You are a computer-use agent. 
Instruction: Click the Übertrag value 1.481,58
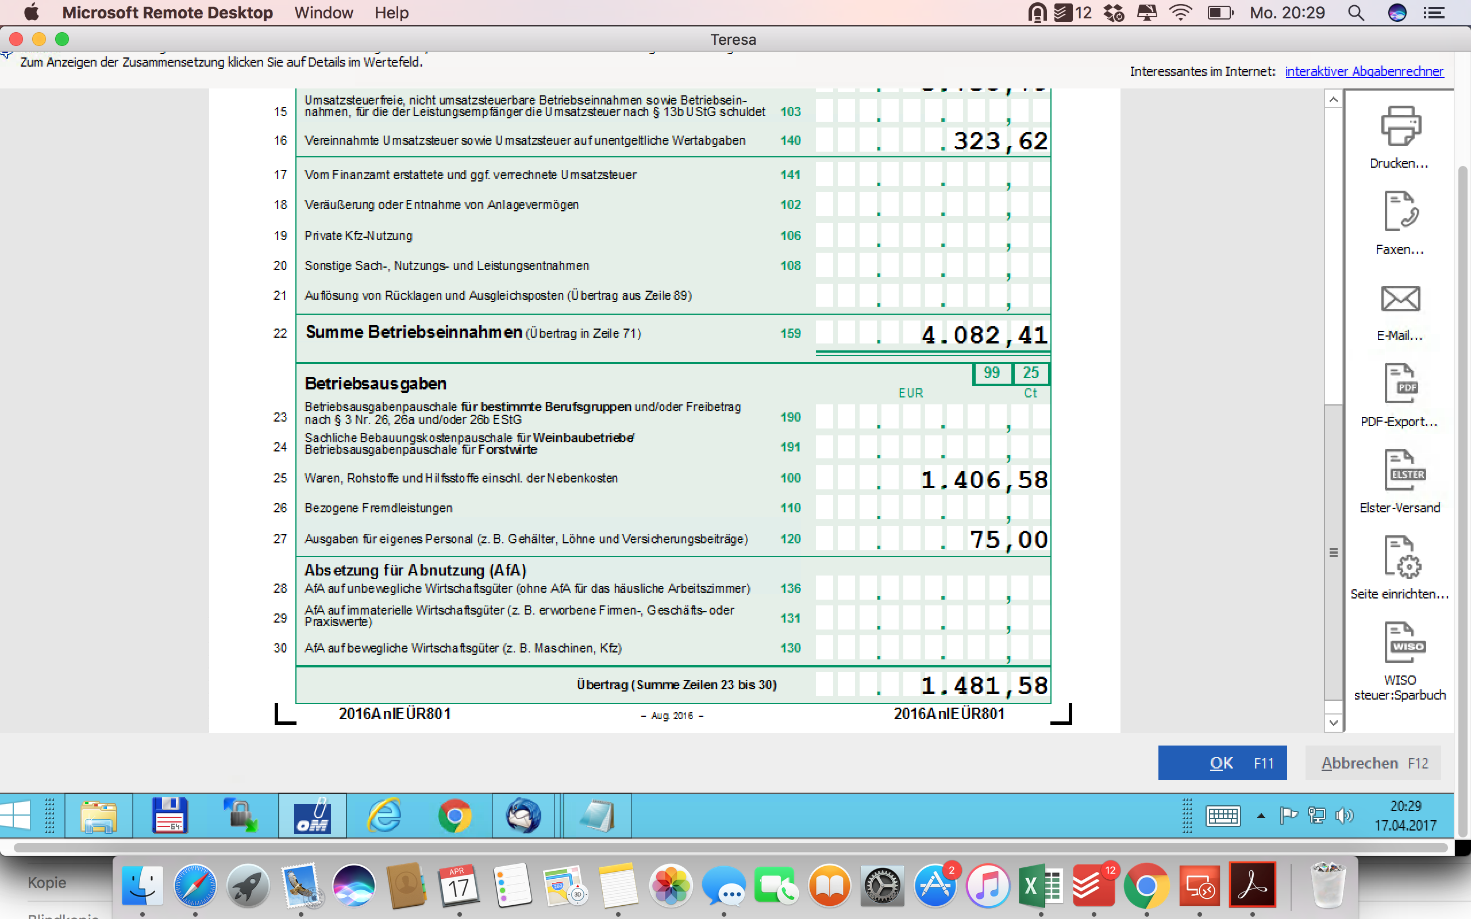(933, 685)
